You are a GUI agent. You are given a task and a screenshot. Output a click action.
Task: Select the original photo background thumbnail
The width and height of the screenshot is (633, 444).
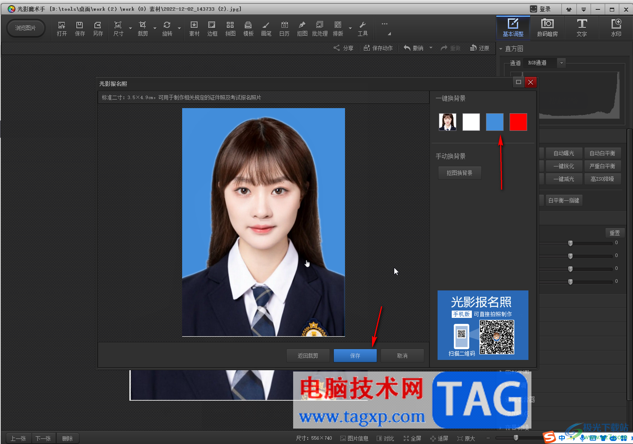tap(447, 122)
